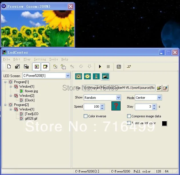Click the Open project toolbar icon

(17, 67)
